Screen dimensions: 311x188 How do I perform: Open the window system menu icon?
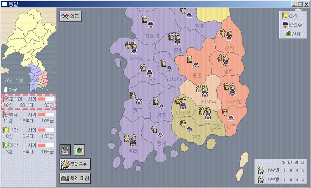[x=4, y=3]
